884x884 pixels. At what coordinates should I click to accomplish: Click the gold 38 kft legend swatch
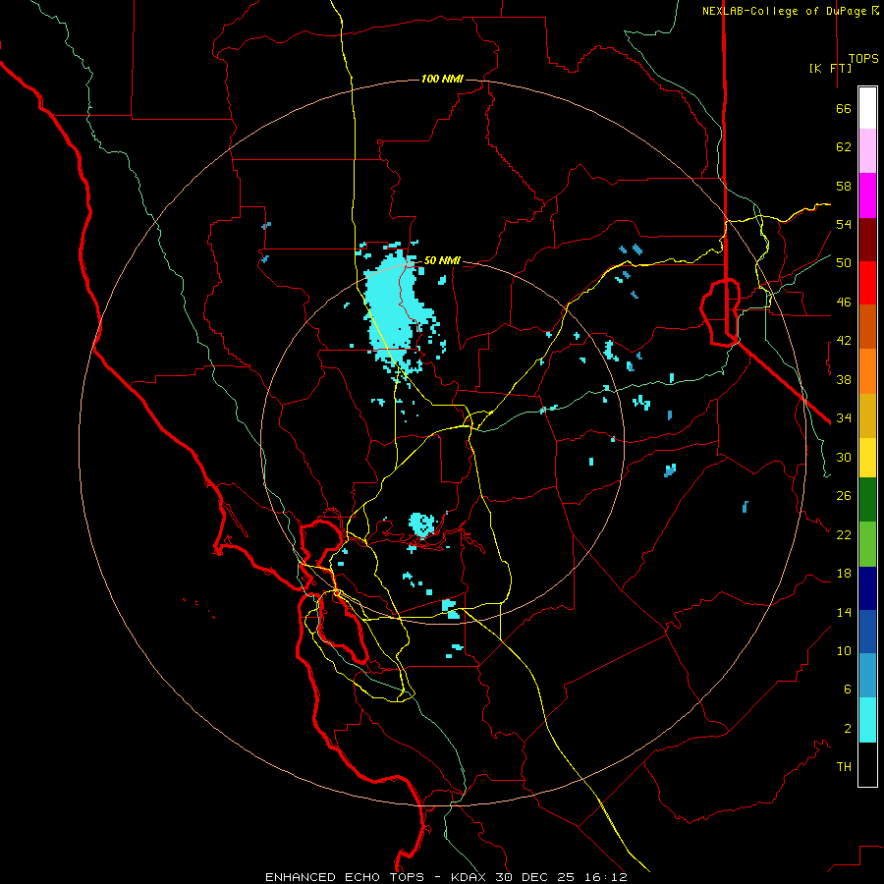point(867,415)
